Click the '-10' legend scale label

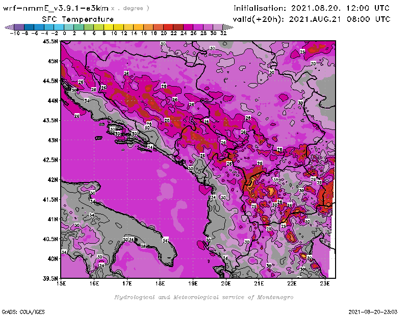15,33
